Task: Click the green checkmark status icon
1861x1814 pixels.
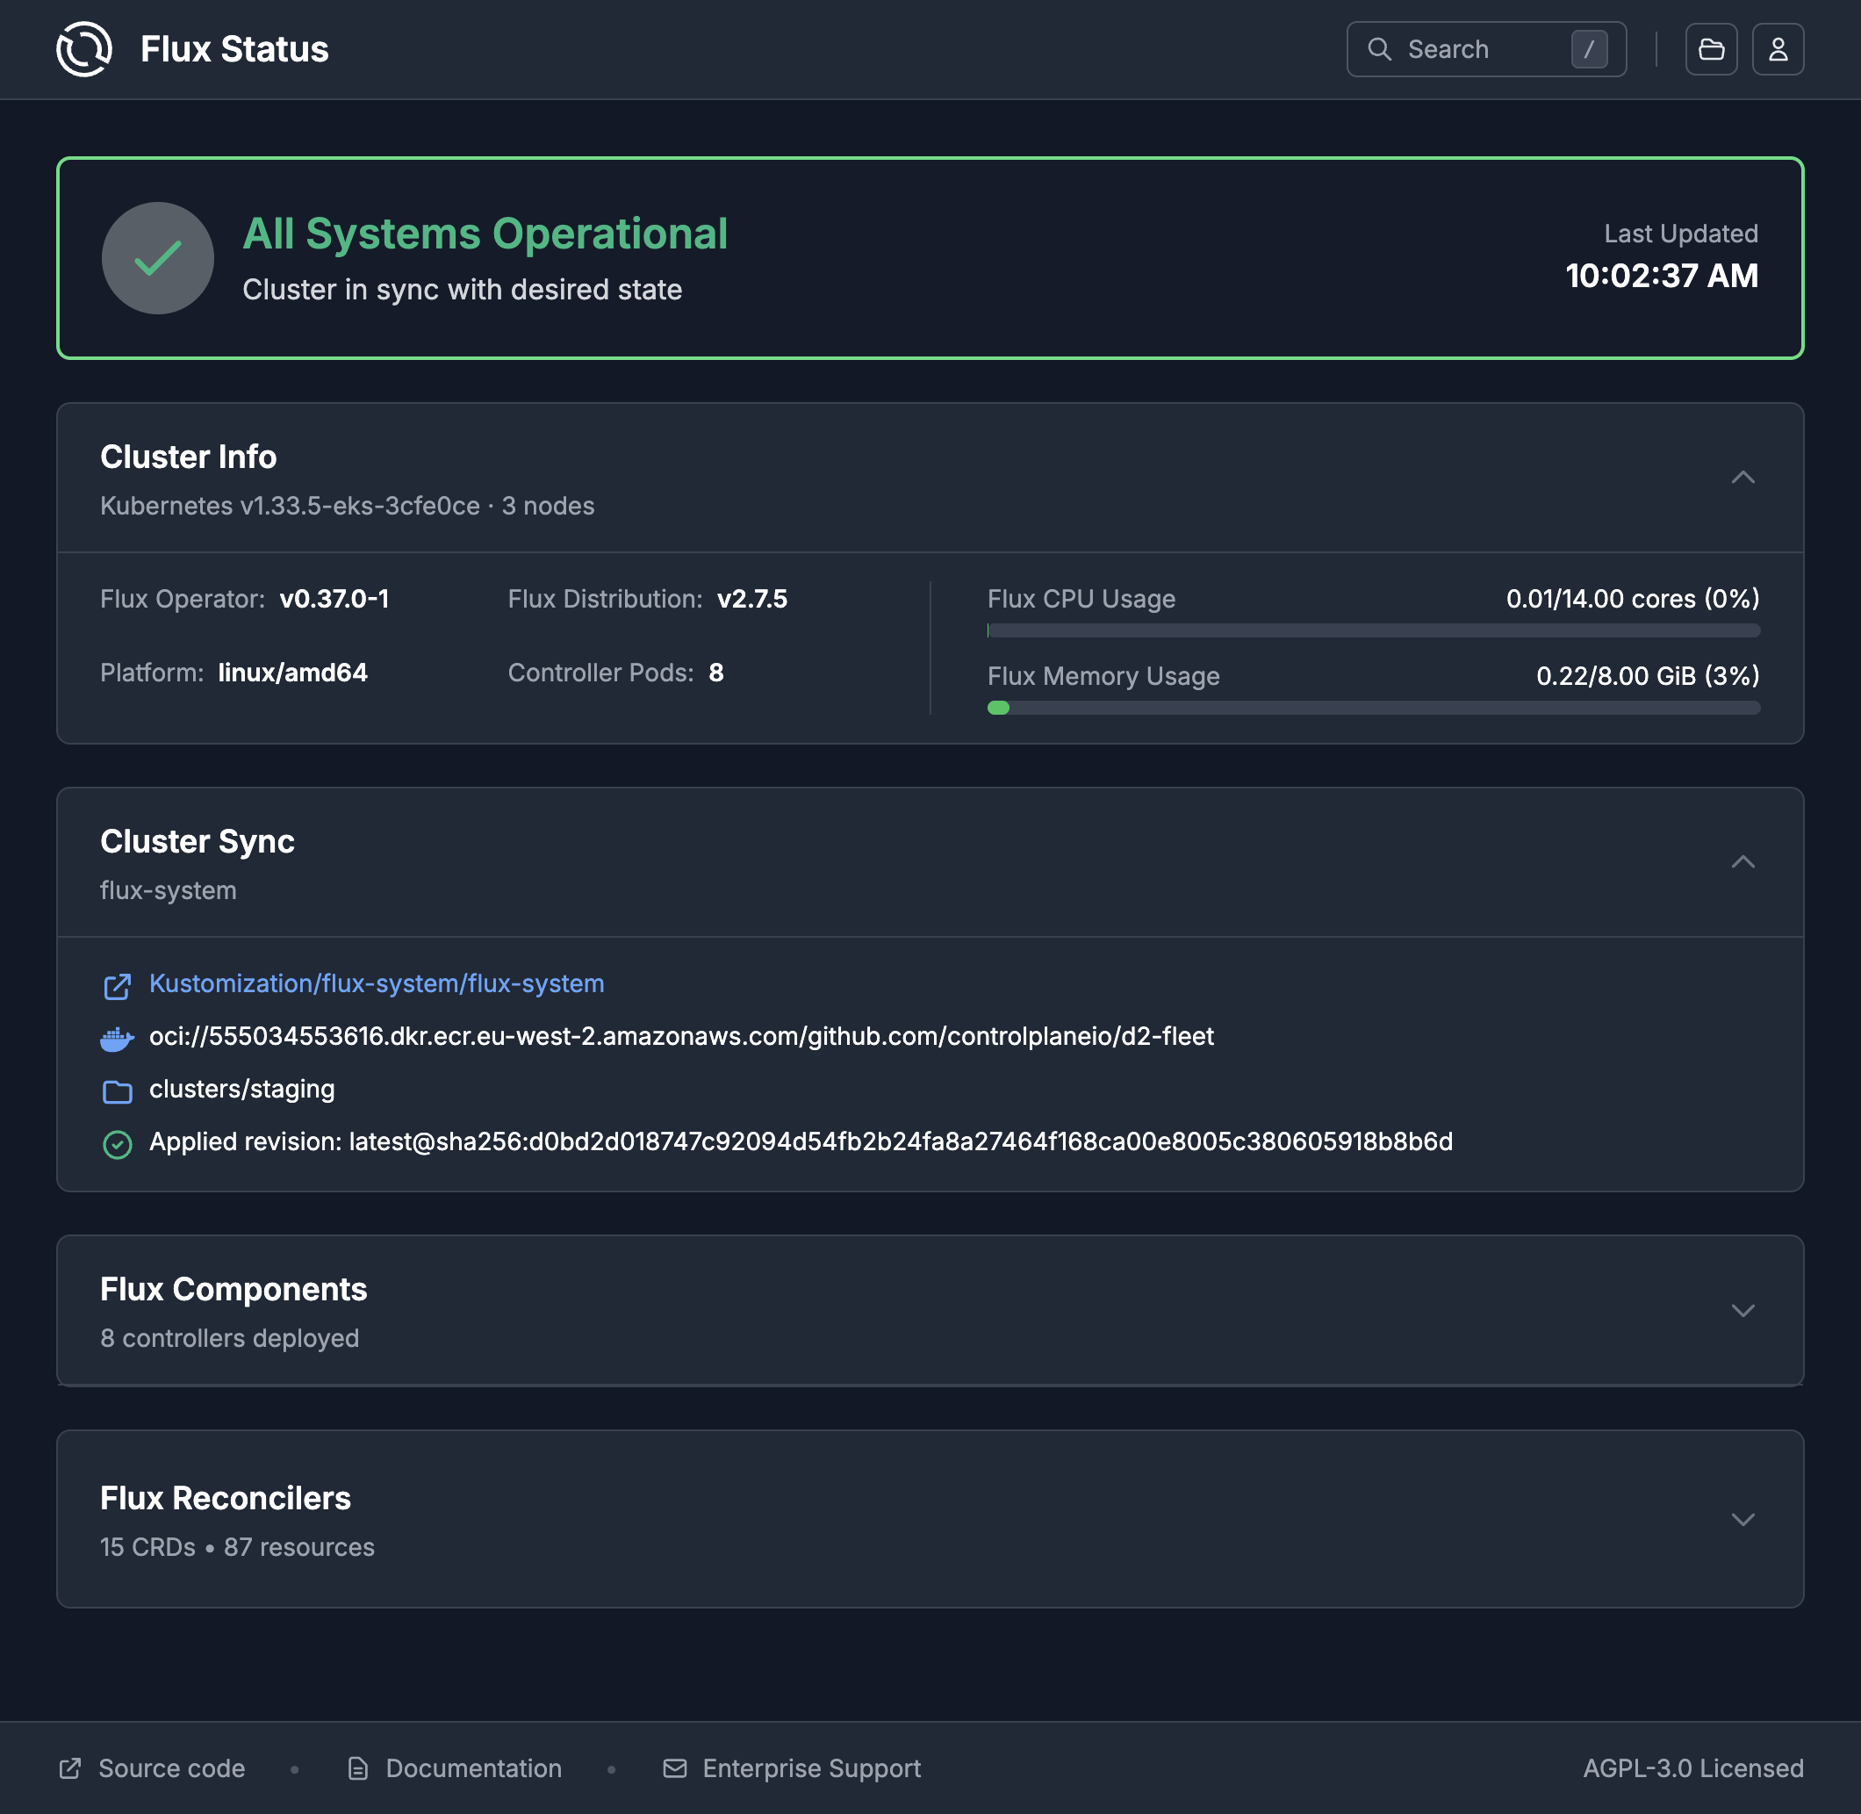Action: [x=157, y=257]
